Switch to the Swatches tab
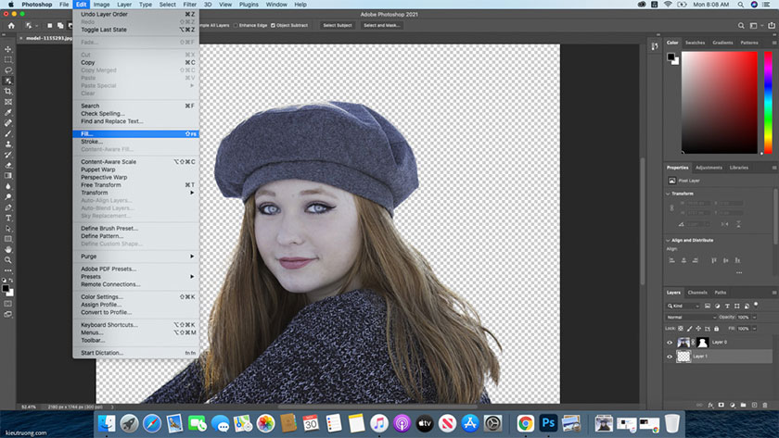This screenshot has height=438, width=779. pyautogui.click(x=695, y=43)
